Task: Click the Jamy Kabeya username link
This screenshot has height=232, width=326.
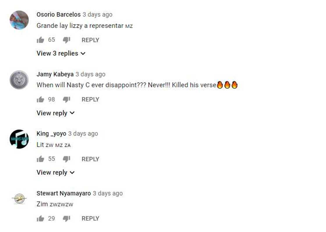Action: pos(55,74)
